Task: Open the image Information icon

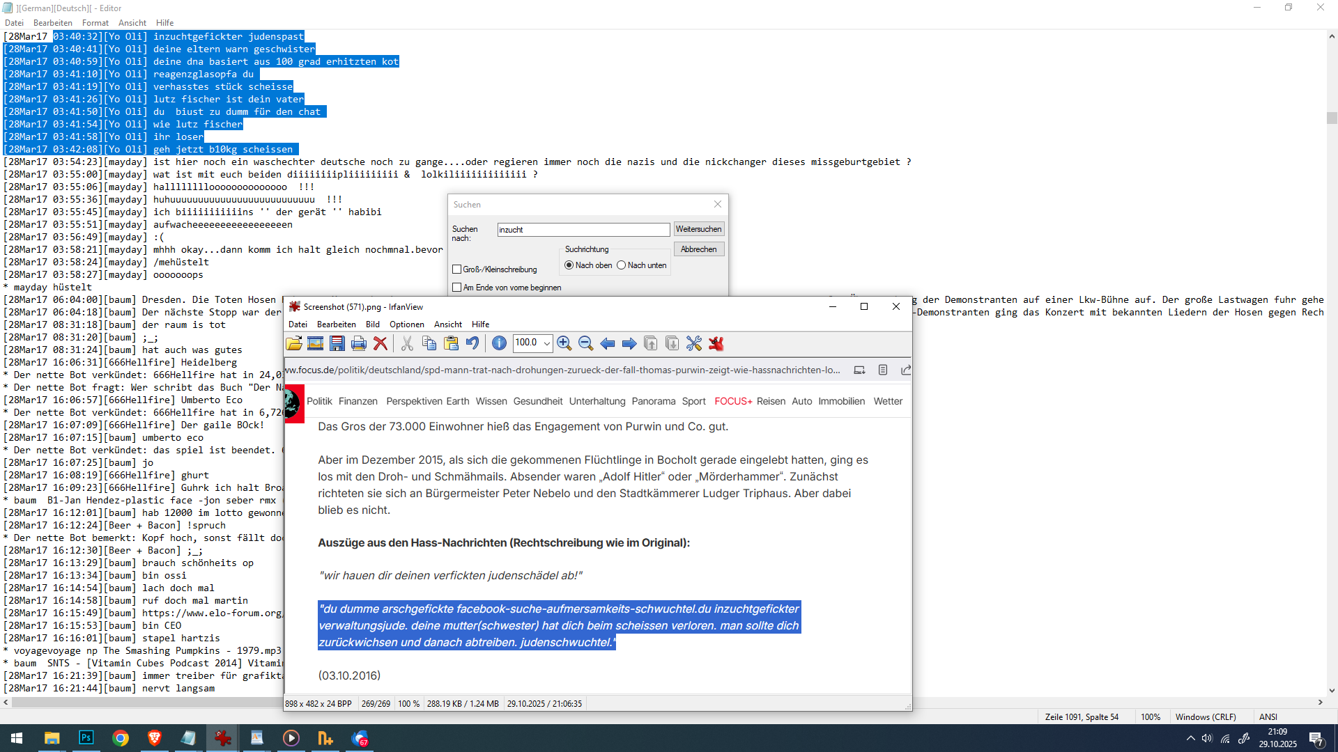Action: 499,343
